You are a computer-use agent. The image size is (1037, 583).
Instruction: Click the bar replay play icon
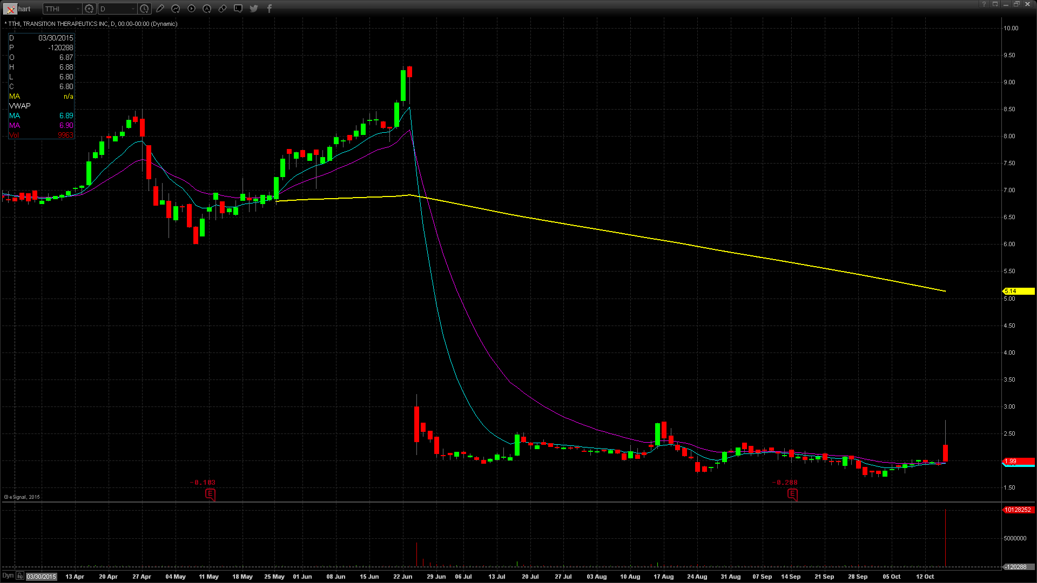coord(191,9)
